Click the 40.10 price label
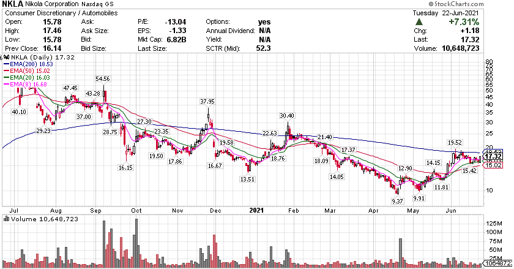This screenshot has width=514, height=269. coord(19,112)
